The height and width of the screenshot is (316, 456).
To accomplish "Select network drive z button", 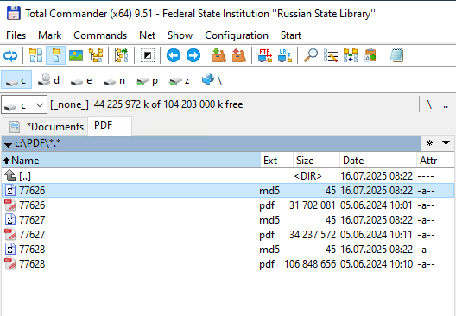I will tap(179, 80).
